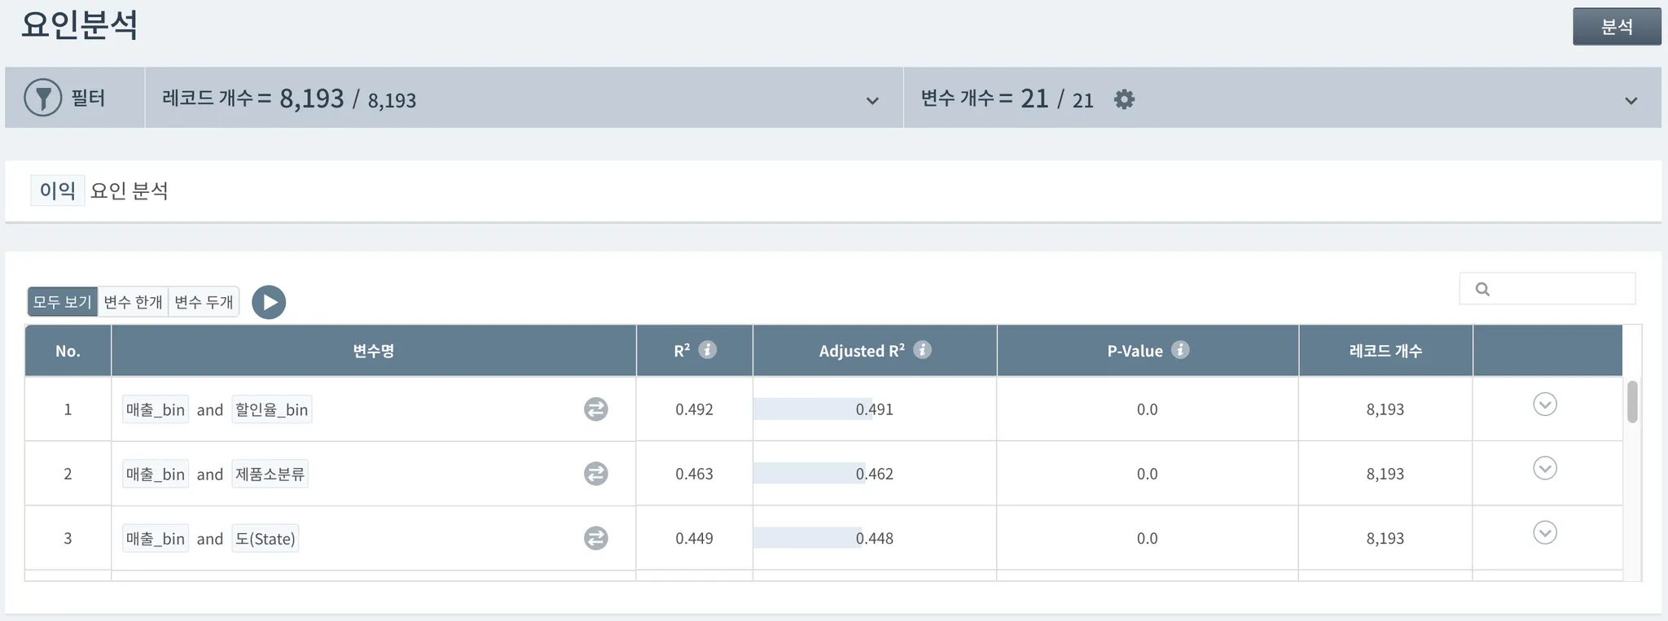The image size is (1668, 621).
Task: Click the table vertical scrollbar thumb
Action: 1631,401
